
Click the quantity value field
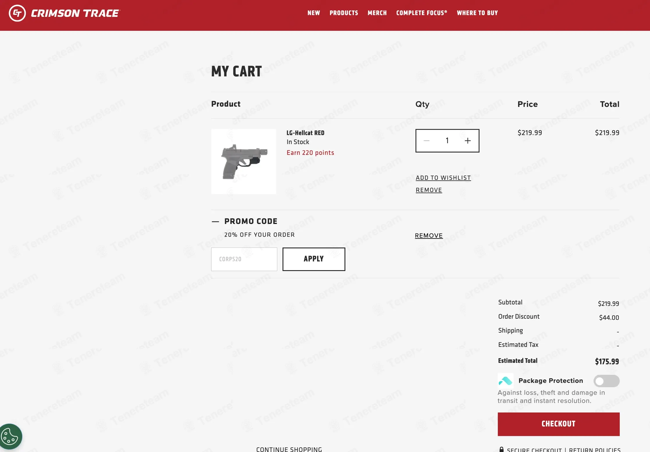pyautogui.click(x=447, y=141)
